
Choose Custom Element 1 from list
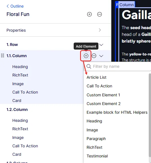(103, 95)
